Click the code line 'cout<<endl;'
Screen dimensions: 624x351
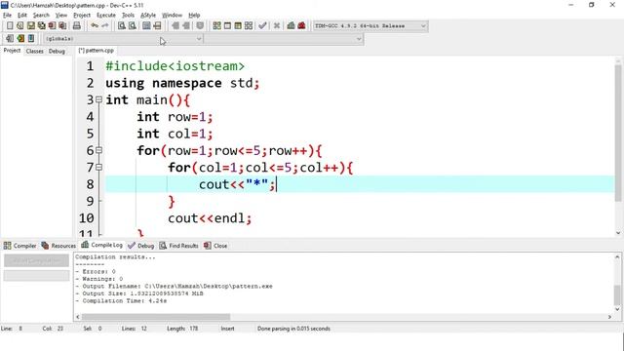click(210, 218)
